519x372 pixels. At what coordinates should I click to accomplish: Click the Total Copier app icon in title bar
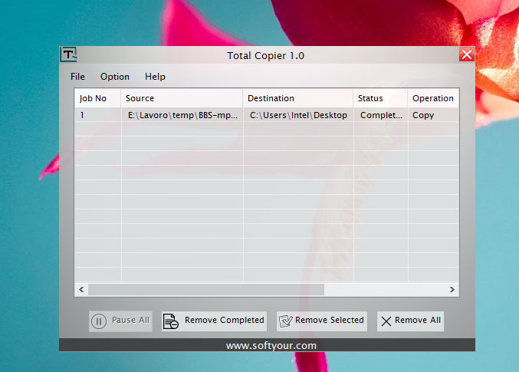(x=69, y=54)
